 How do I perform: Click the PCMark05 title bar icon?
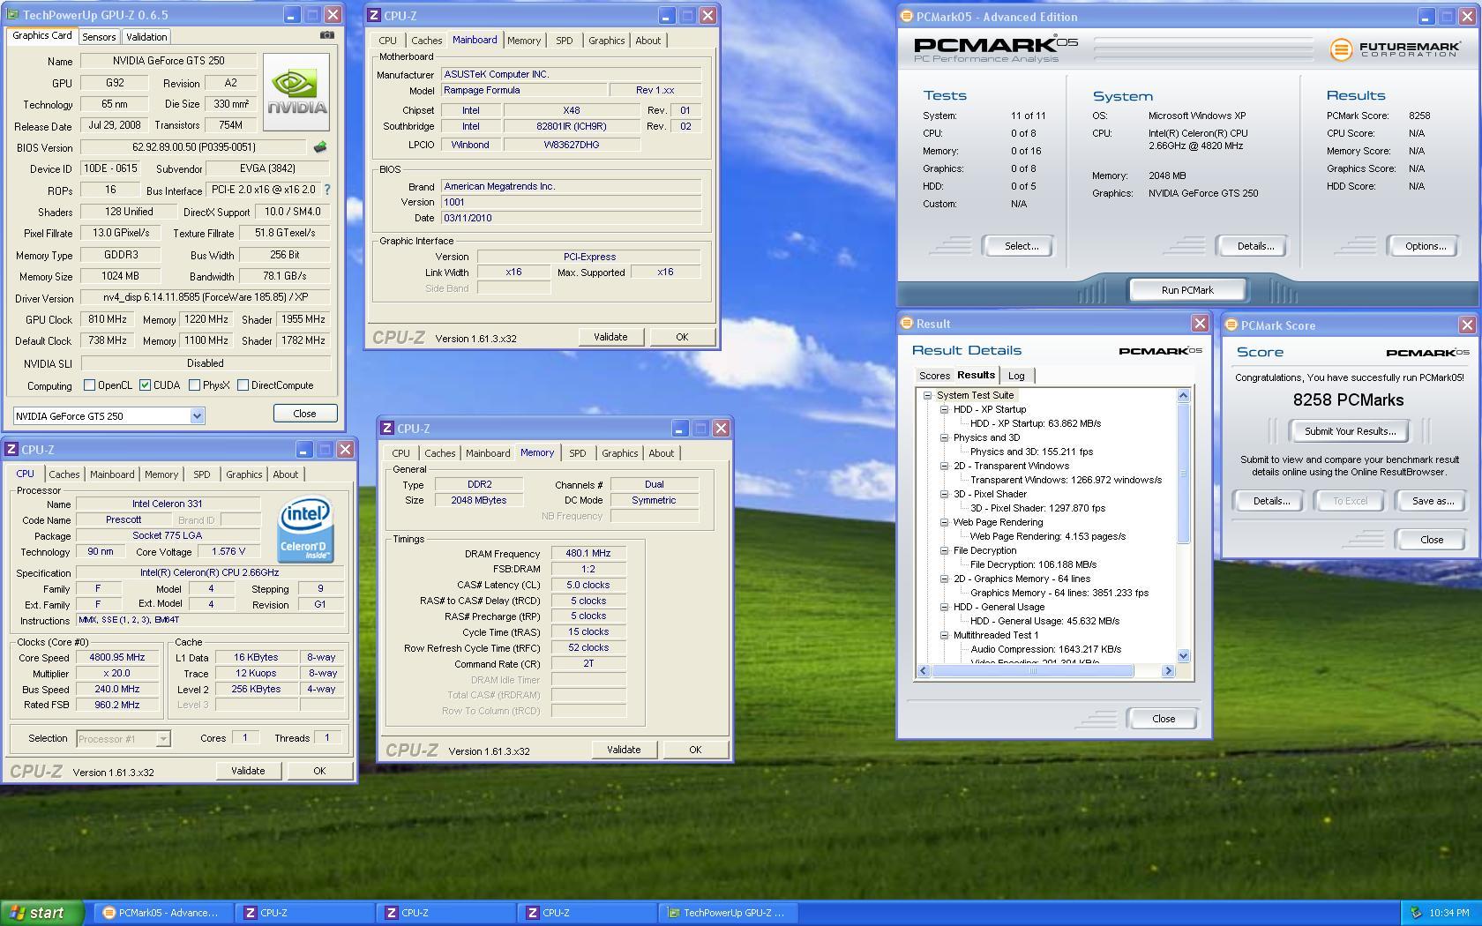906,16
